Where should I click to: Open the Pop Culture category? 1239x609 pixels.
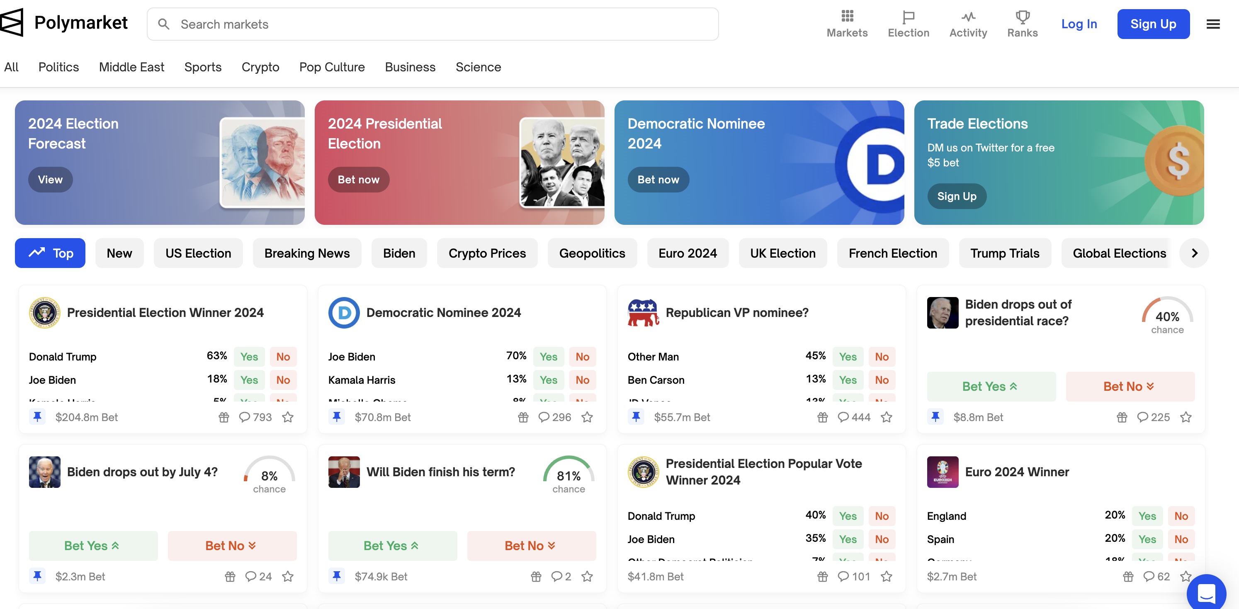coord(332,67)
